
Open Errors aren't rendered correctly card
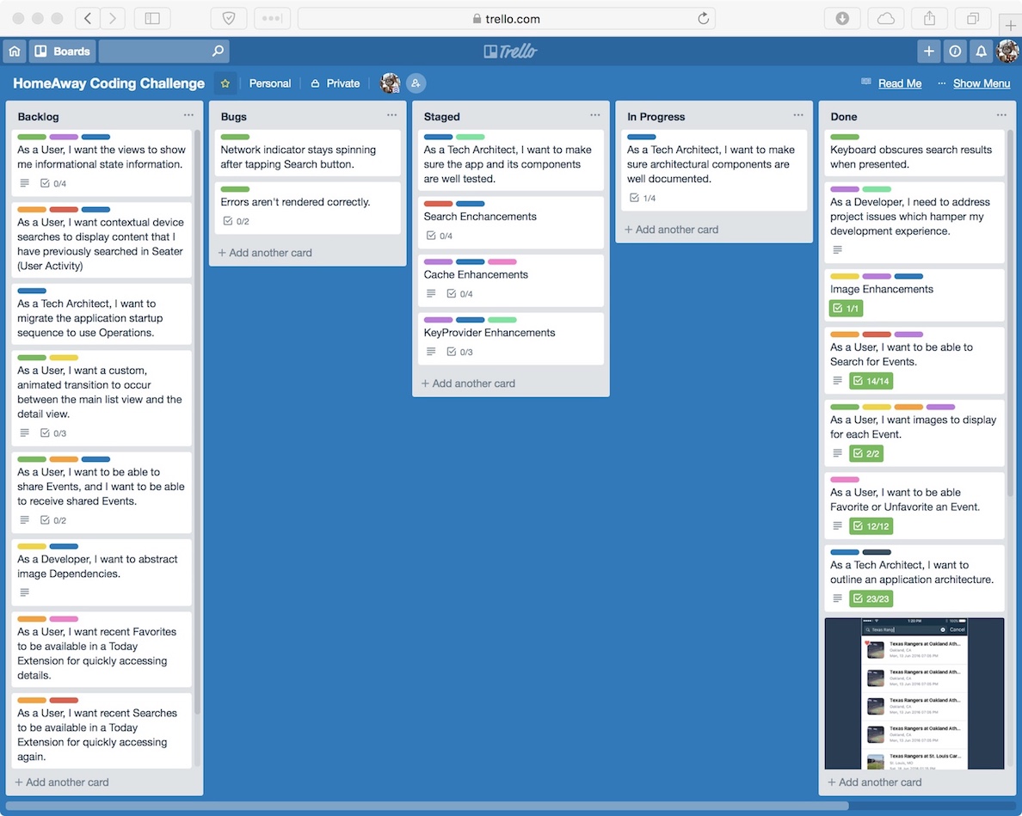pyautogui.click(x=308, y=208)
